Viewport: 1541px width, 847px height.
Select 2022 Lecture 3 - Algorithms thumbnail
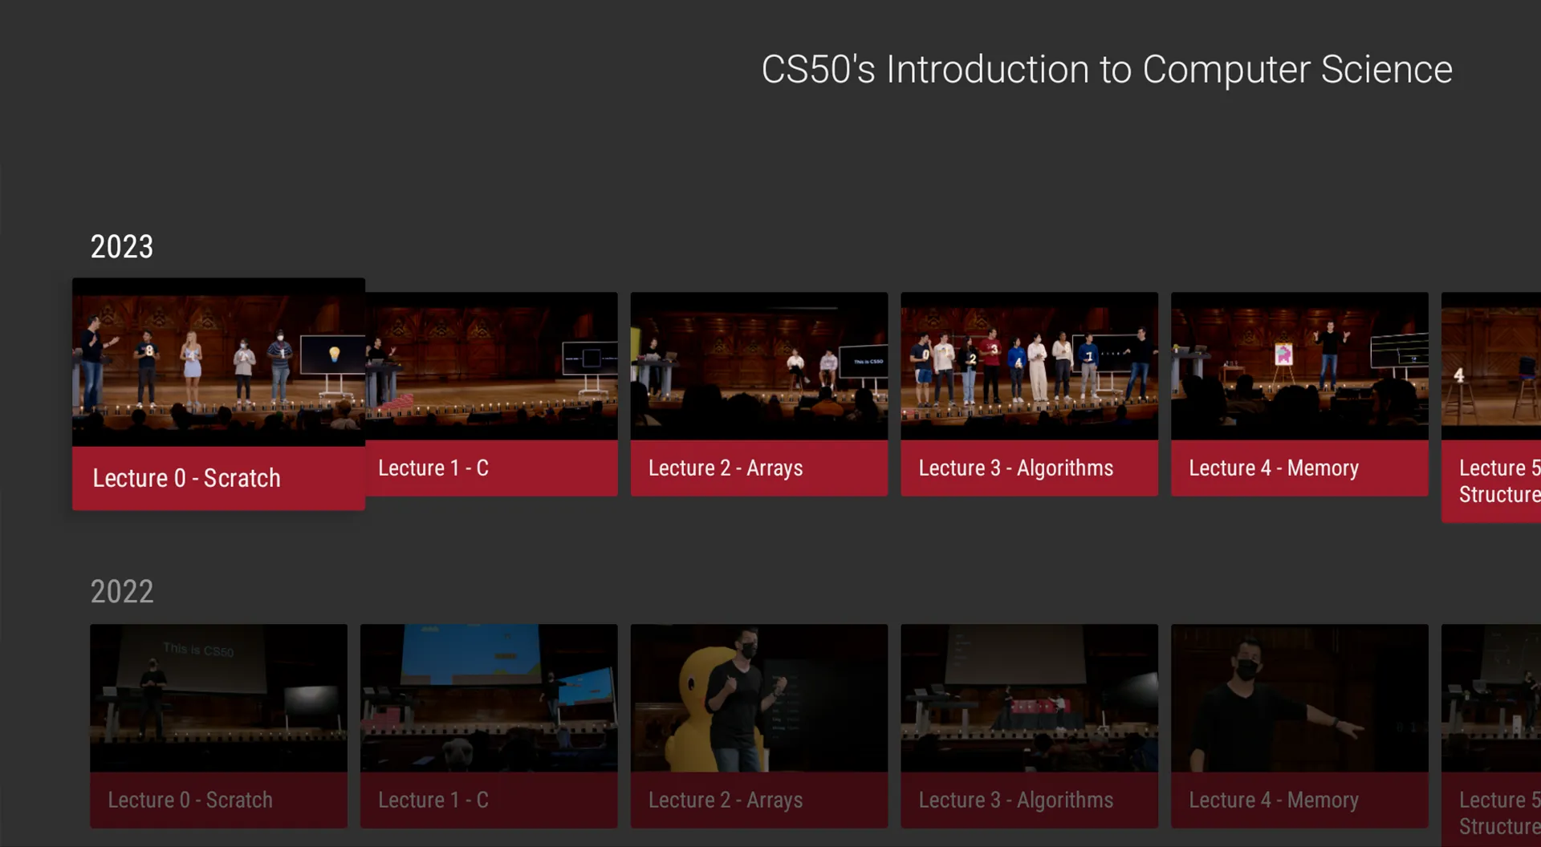pos(1029,698)
